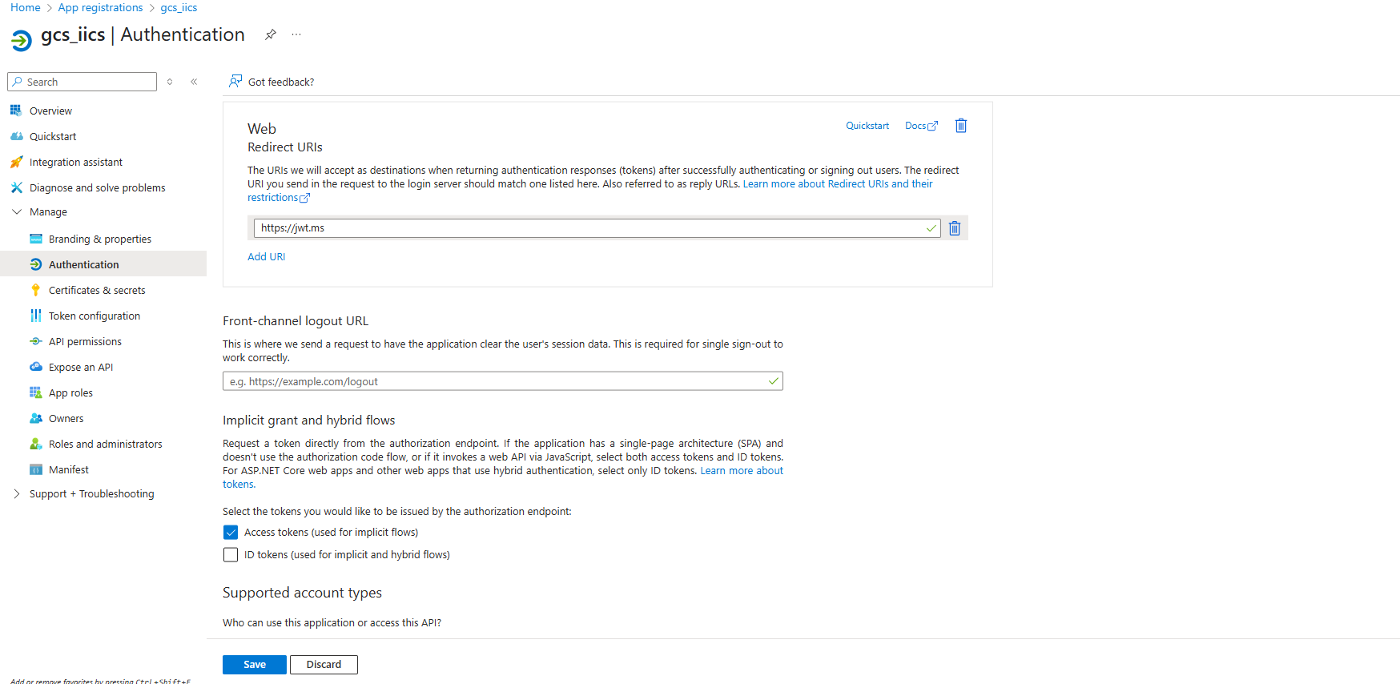
Task: Select the Authentication menu item
Action: [103, 264]
